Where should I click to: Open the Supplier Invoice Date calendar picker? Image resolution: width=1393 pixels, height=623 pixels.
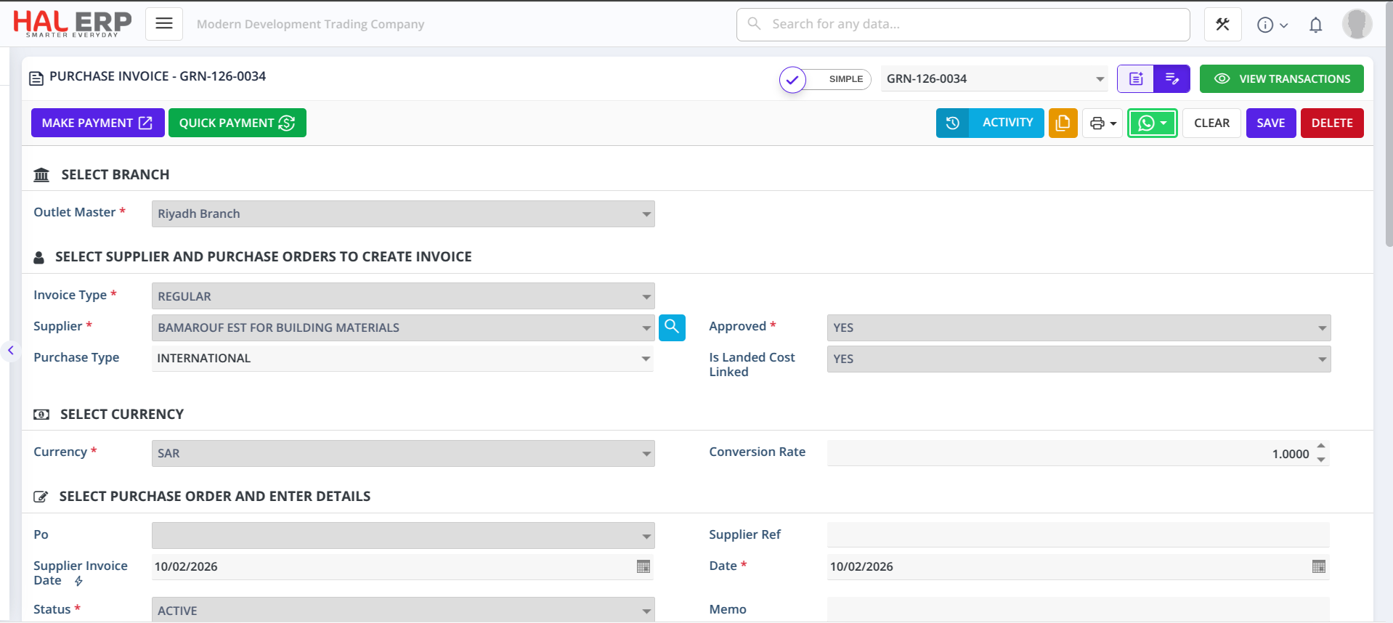643,567
